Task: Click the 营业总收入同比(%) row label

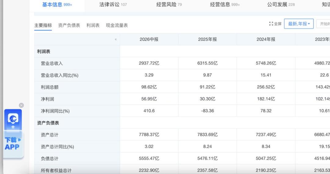Action: click(60, 75)
